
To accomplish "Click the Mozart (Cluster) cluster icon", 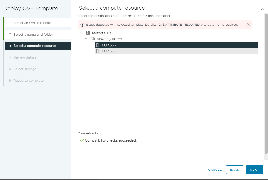I will pos(93,39).
